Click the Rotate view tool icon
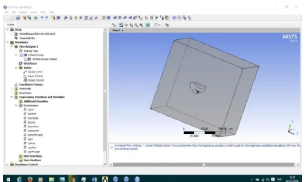 point(121,25)
